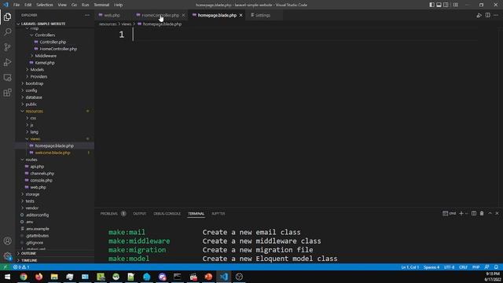Click the run icon in the editor title bar

coord(479,15)
